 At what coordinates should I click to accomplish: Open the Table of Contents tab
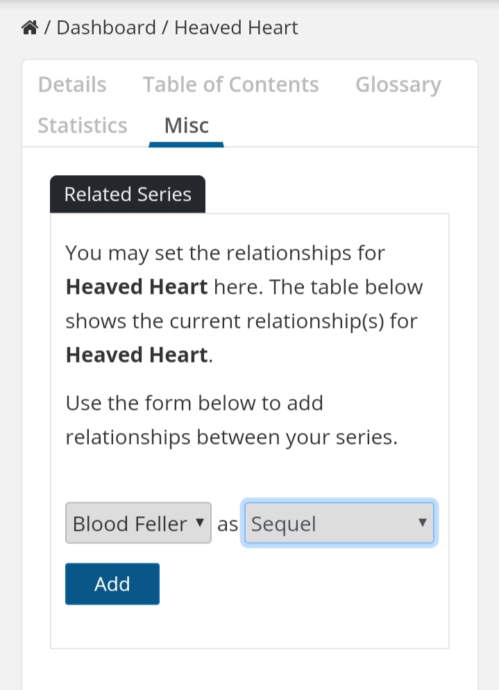(230, 85)
